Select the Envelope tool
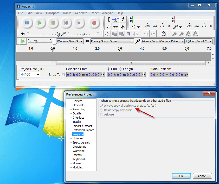The width and height of the screenshot is (219, 184). 115,19
